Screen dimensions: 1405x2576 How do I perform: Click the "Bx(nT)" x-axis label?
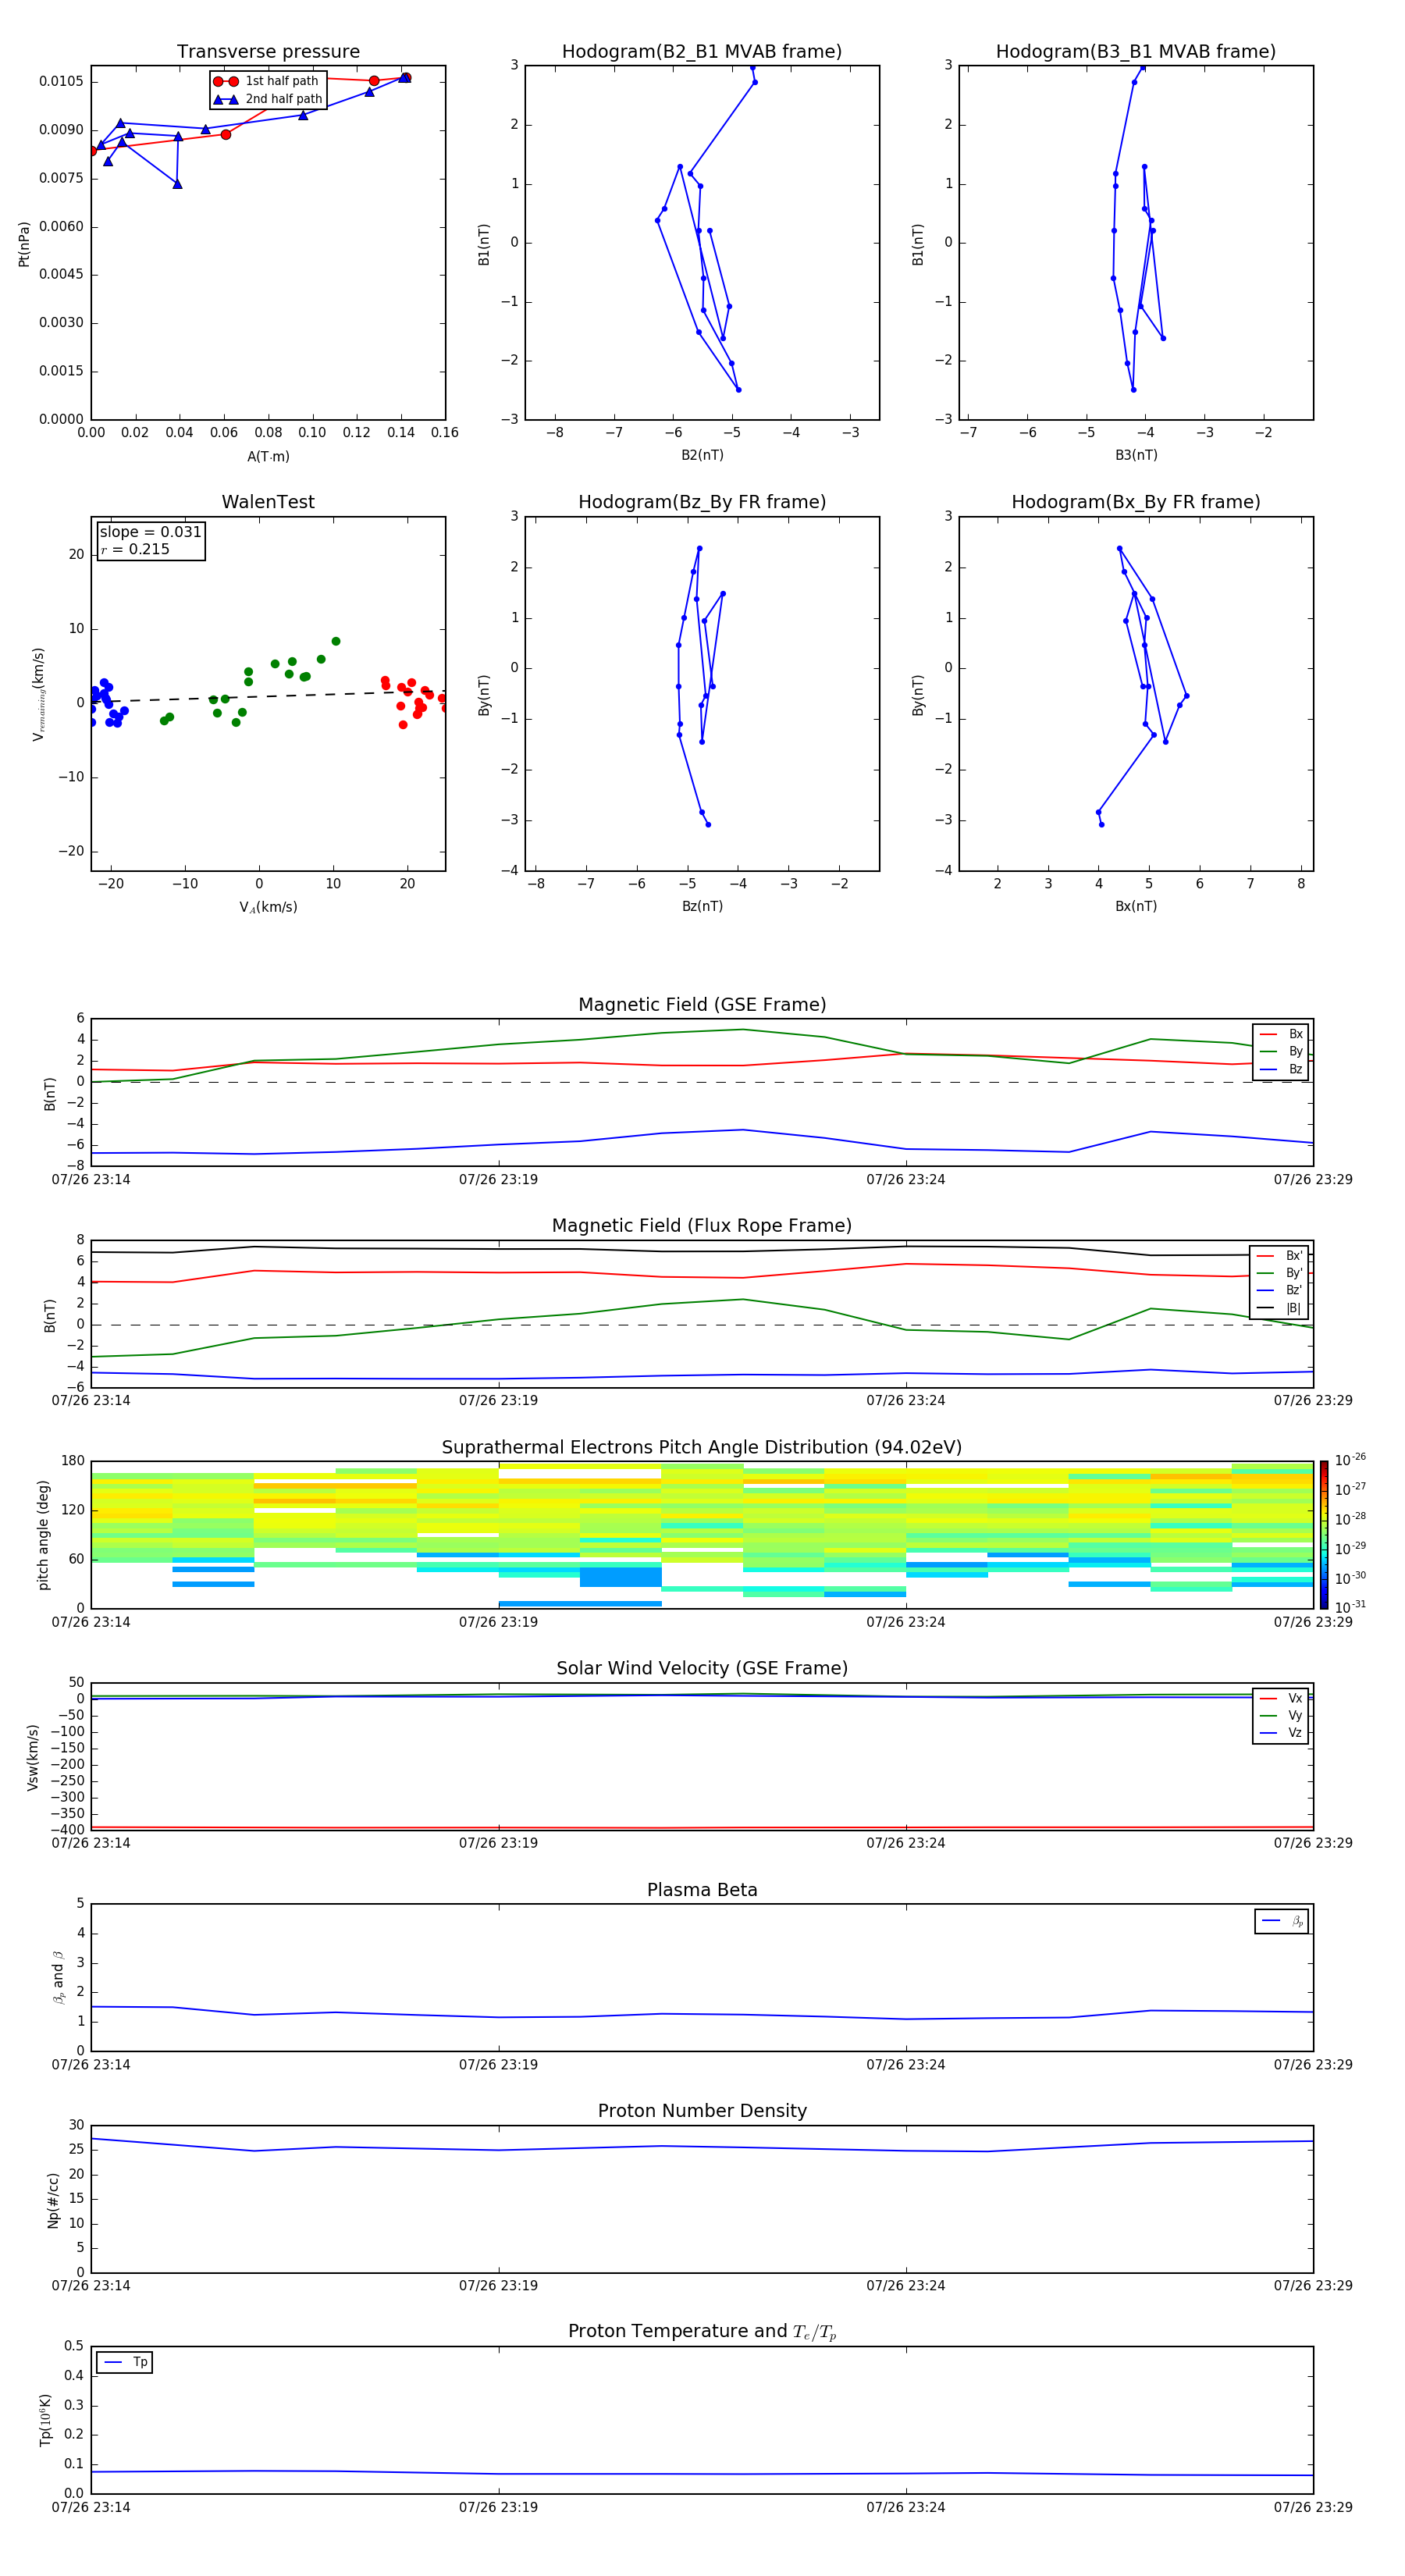pos(1136,906)
